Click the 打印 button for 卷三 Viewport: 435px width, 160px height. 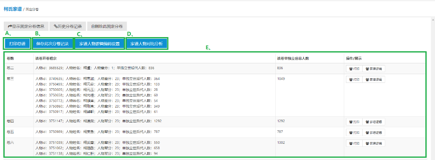354,80
